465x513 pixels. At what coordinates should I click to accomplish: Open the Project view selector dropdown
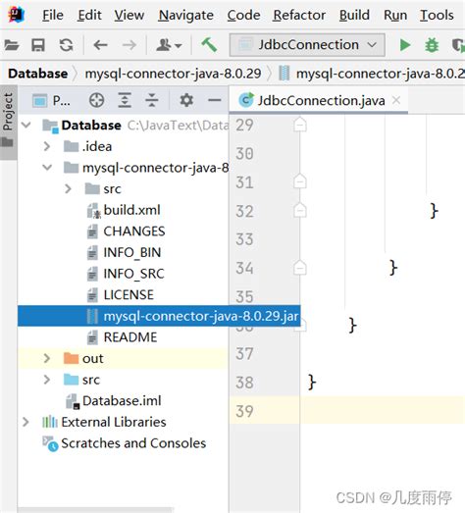coord(51,100)
